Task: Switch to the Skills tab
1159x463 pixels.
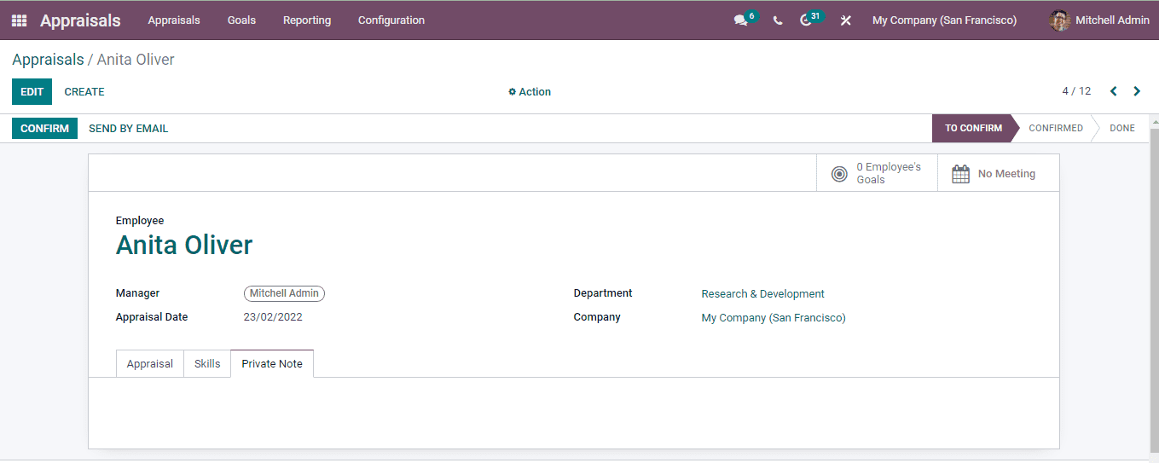Action: pos(207,363)
